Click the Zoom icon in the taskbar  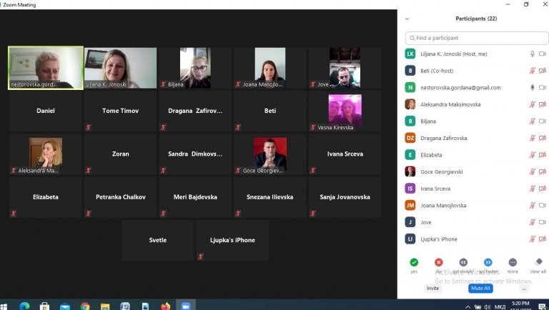[x=186, y=305]
